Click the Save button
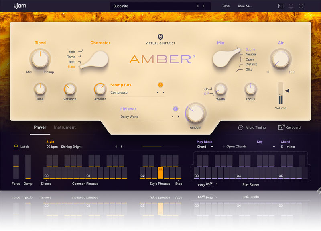The height and width of the screenshot is (231, 321). coord(226,6)
